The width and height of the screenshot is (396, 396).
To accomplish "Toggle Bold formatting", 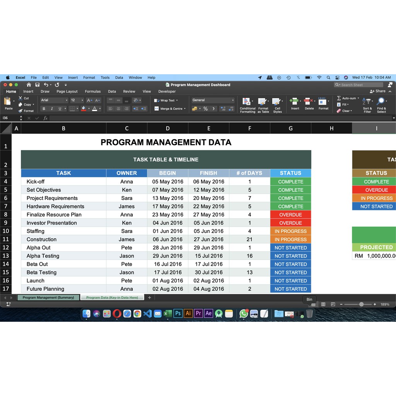I will 44,109.
